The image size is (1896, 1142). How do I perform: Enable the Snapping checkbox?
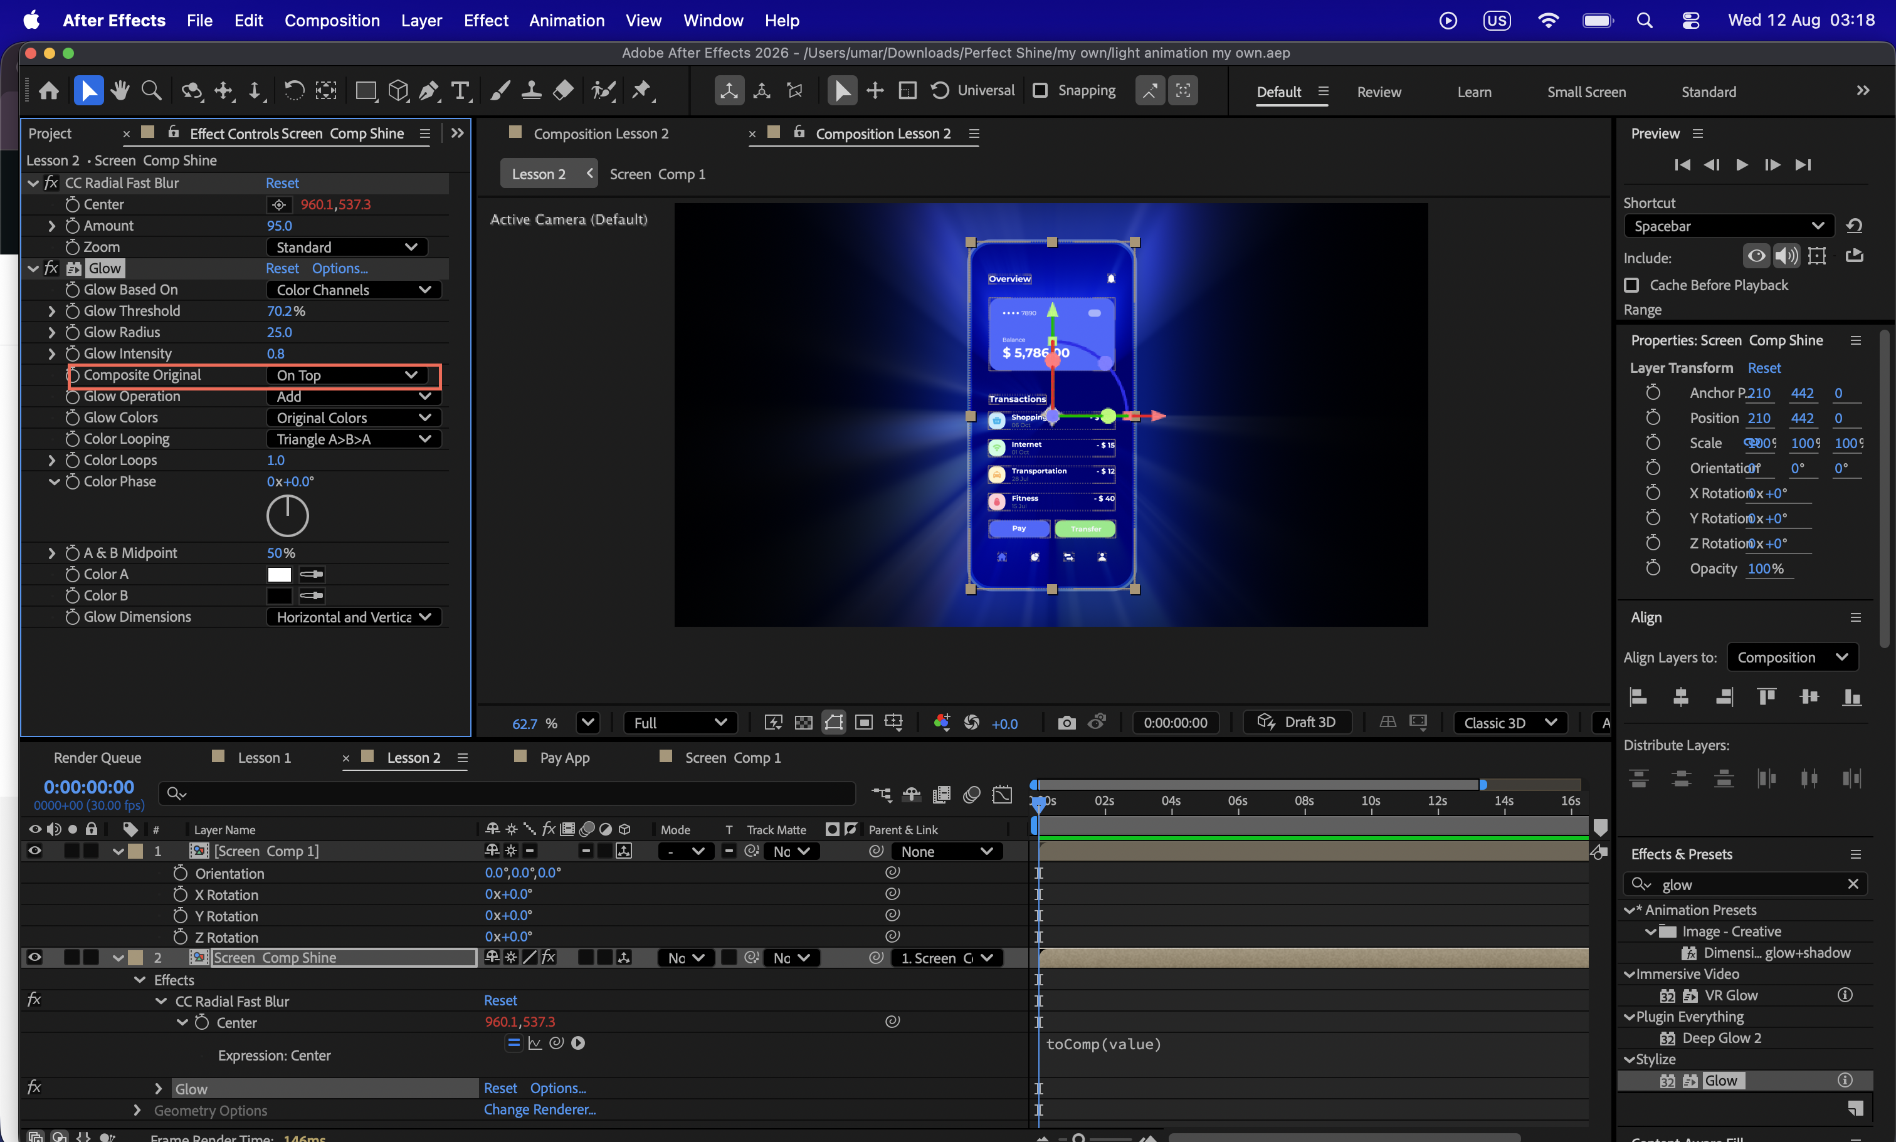pos(1040,91)
